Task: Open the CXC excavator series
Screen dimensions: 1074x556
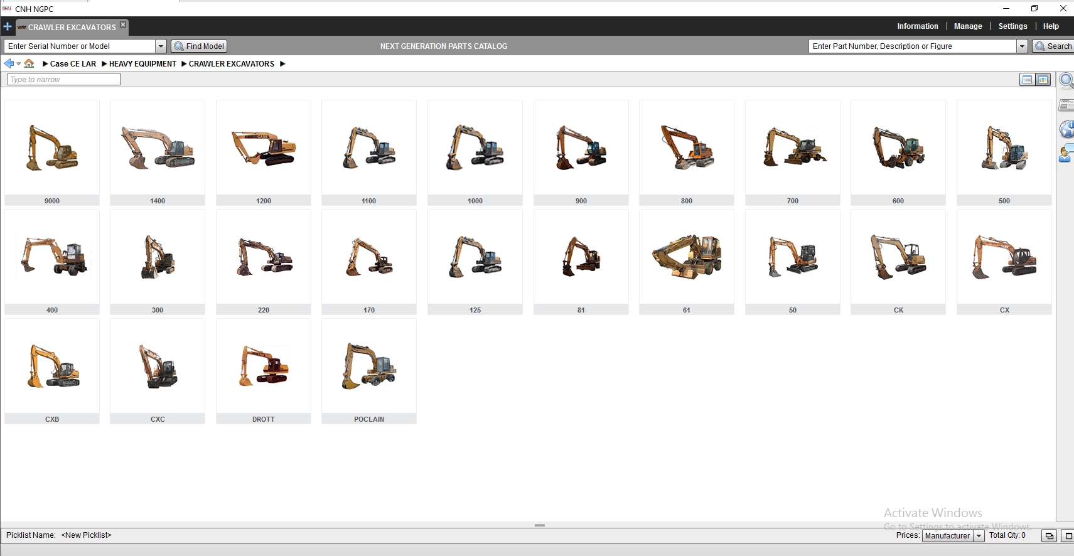Action: pyautogui.click(x=158, y=371)
